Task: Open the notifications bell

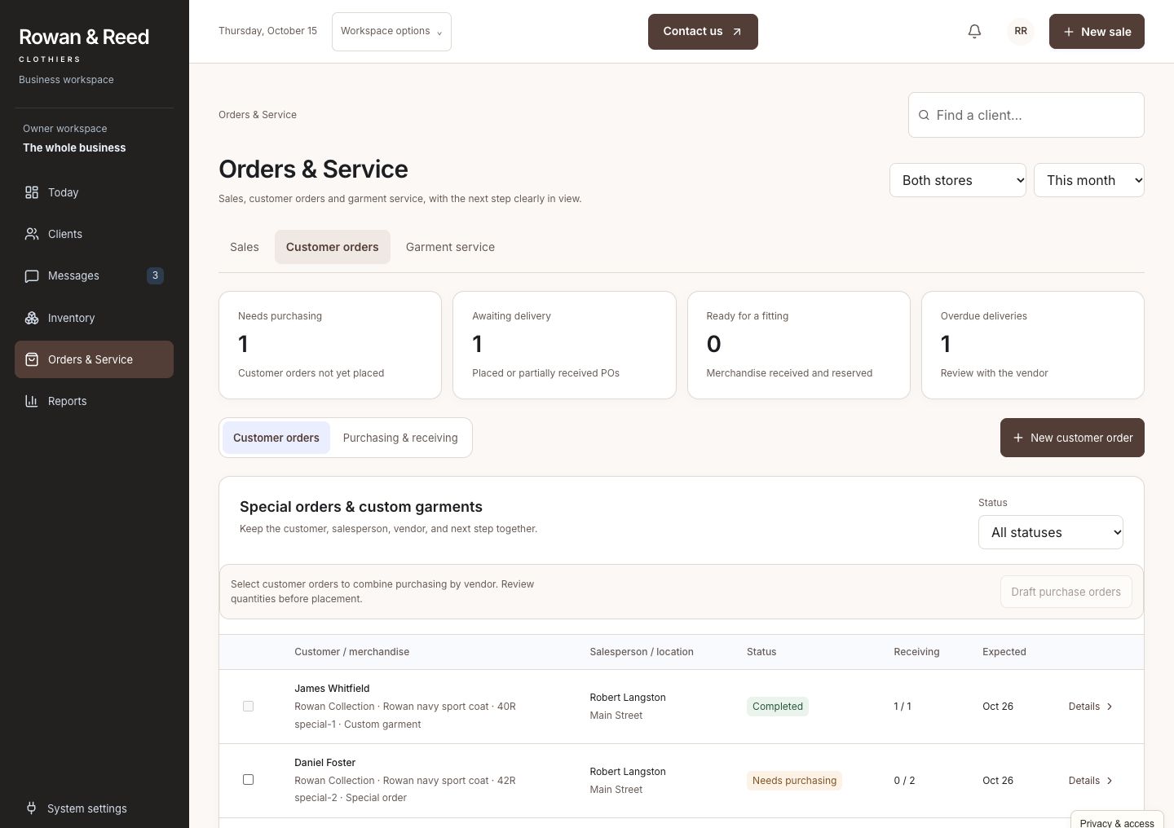Action: tap(974, 31)
